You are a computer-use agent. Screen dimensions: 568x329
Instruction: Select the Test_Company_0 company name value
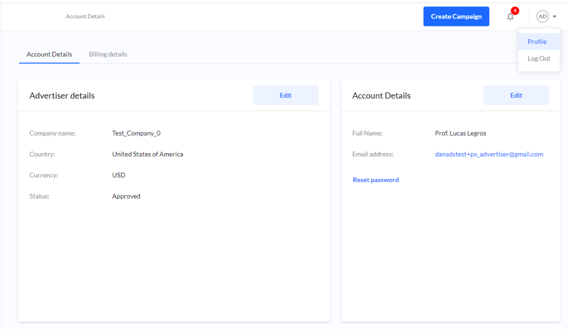click(x=136, y=133)
